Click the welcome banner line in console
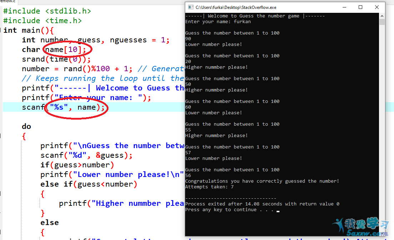Image resolution: width=394 pixels, height=240 pixels. 255,16
